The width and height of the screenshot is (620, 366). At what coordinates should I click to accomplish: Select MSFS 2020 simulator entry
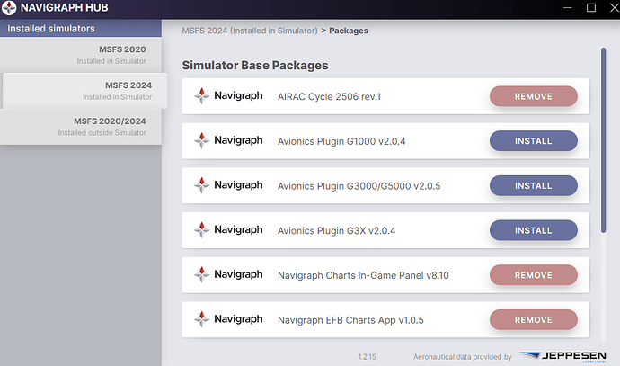click(x=81, y=54)
